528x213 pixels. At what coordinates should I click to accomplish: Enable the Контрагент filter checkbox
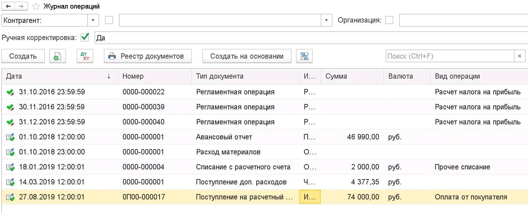(x=109, y=20)
